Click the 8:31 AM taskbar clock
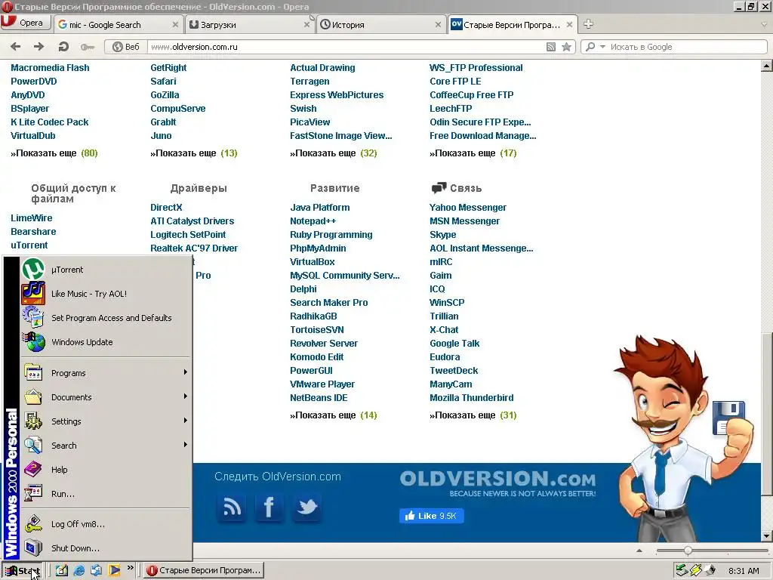Viewport: 773px width, 580px height. (744, 571)
